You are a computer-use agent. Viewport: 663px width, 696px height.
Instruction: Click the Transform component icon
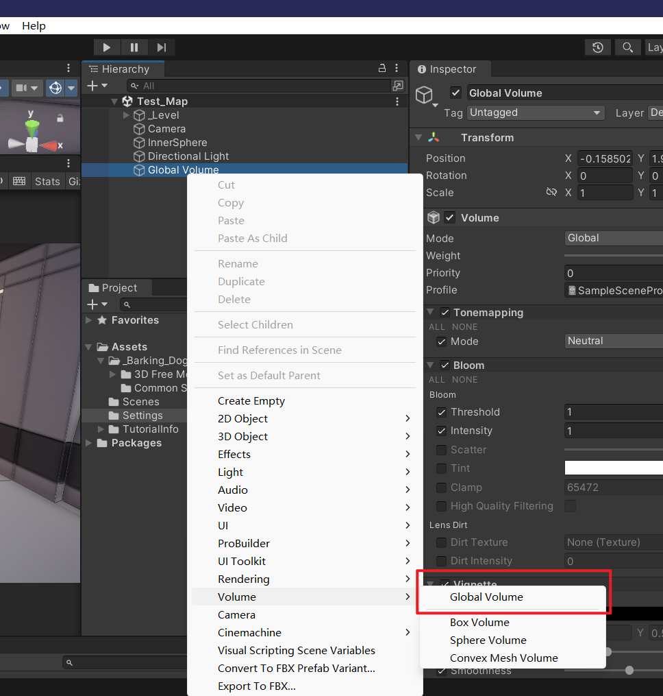[x=434, y=138]
